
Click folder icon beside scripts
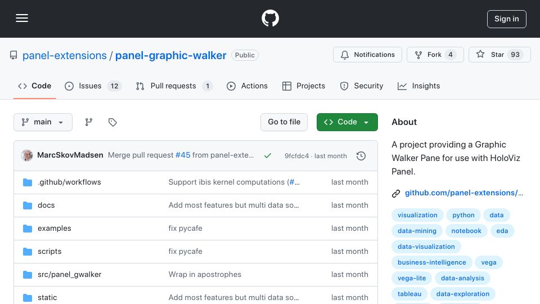[x=28, y=252]
